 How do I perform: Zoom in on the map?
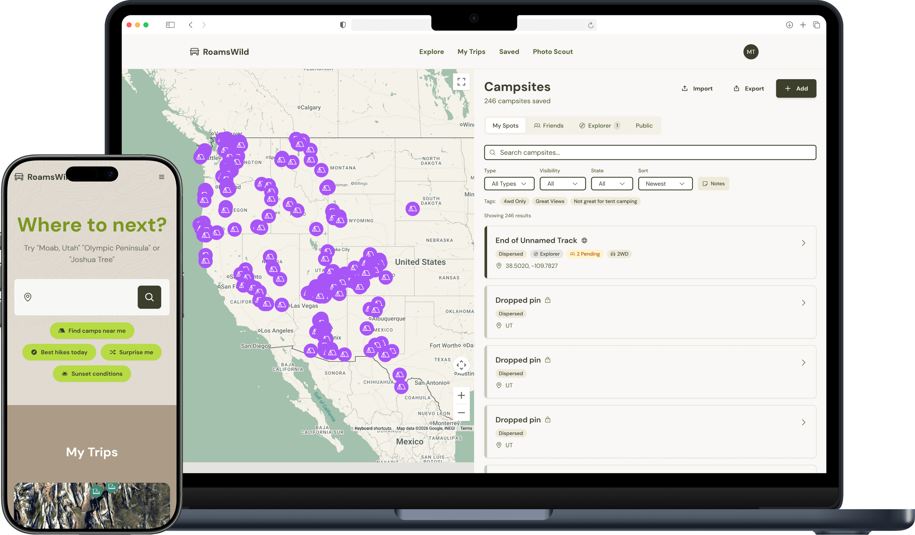point(461,395)
